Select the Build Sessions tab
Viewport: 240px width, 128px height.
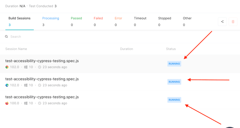19,21
